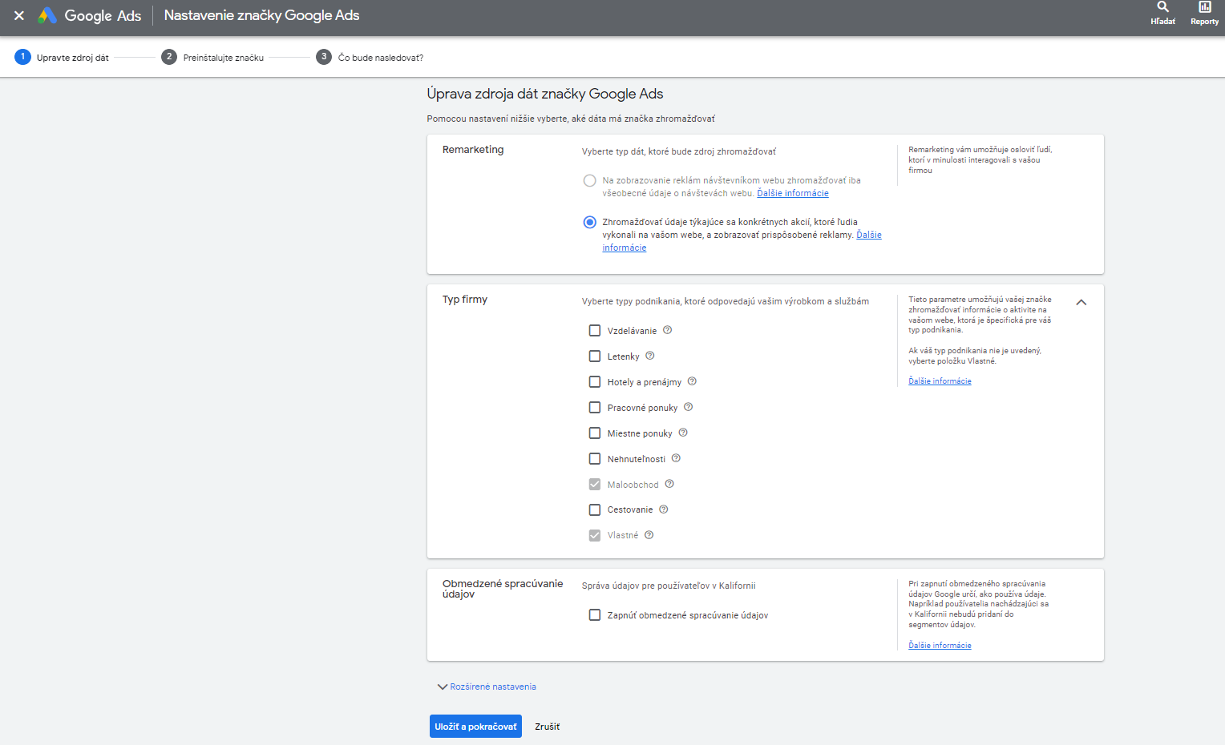Select the general visit data radio option
The image size is (1225, 745).
pyautogui.click(x=590, y=181)
